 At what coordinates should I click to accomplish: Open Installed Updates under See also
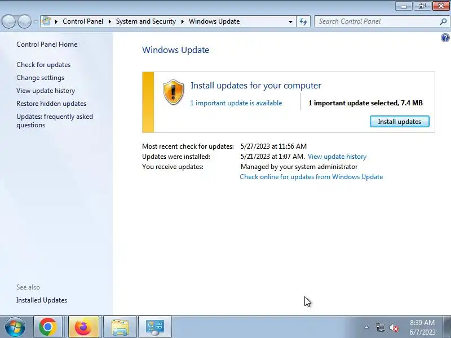coord(42,300)
